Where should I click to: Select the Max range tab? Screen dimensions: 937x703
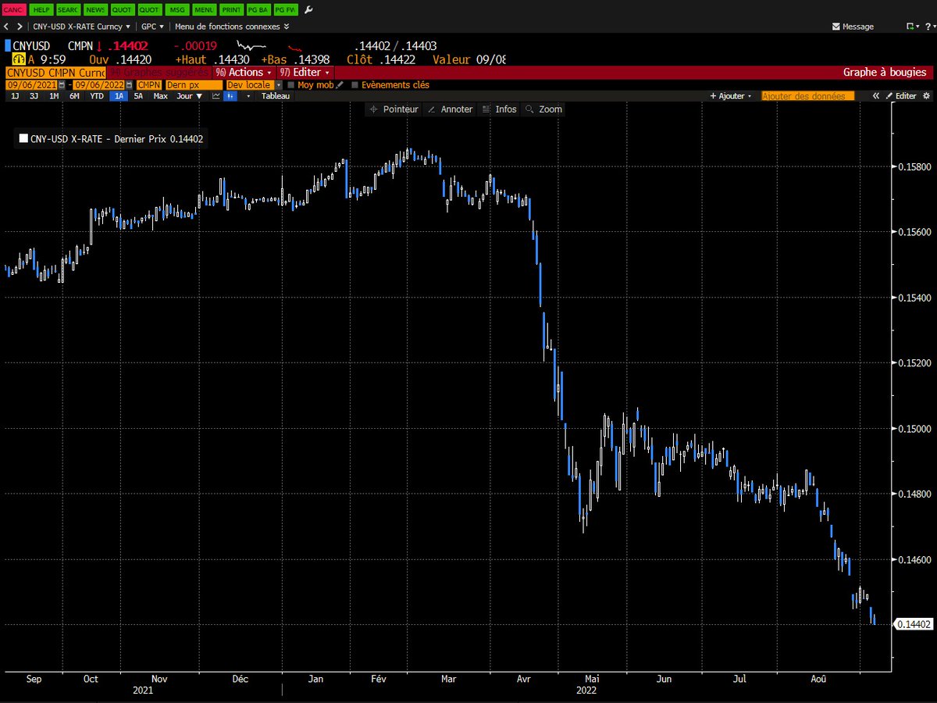click(x=161, y=96)
